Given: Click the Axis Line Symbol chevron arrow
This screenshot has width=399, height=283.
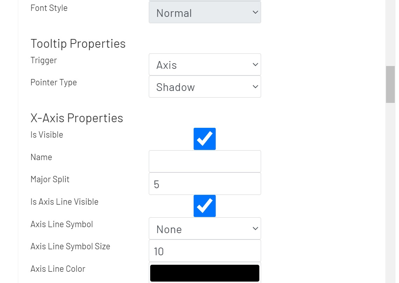Looking at the screenshot, I should click(x=255, y=229).
